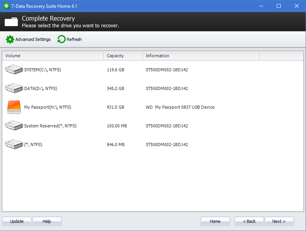Maximize the 7-Data Recovery window
The image size is (306, 231).
(x=279, y=6)
